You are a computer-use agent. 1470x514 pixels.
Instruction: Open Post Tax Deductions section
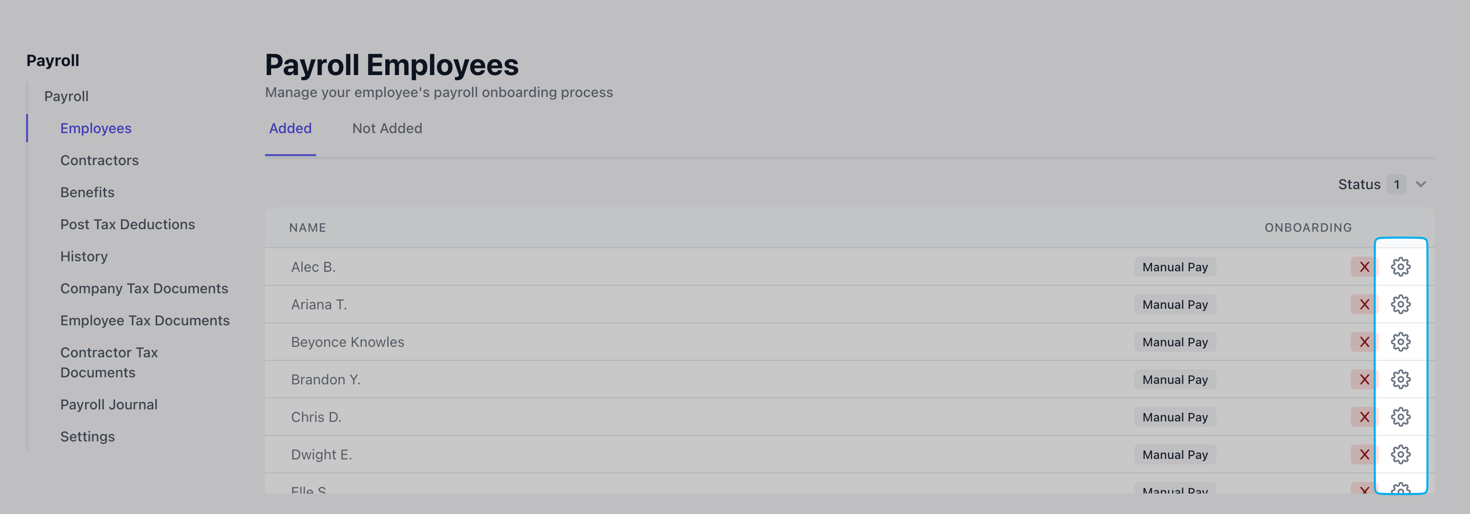click(x=127, y=225)
